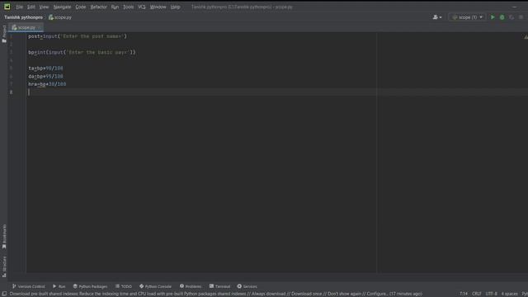
Task: Open the VCS menu
Action: point(142,7)
